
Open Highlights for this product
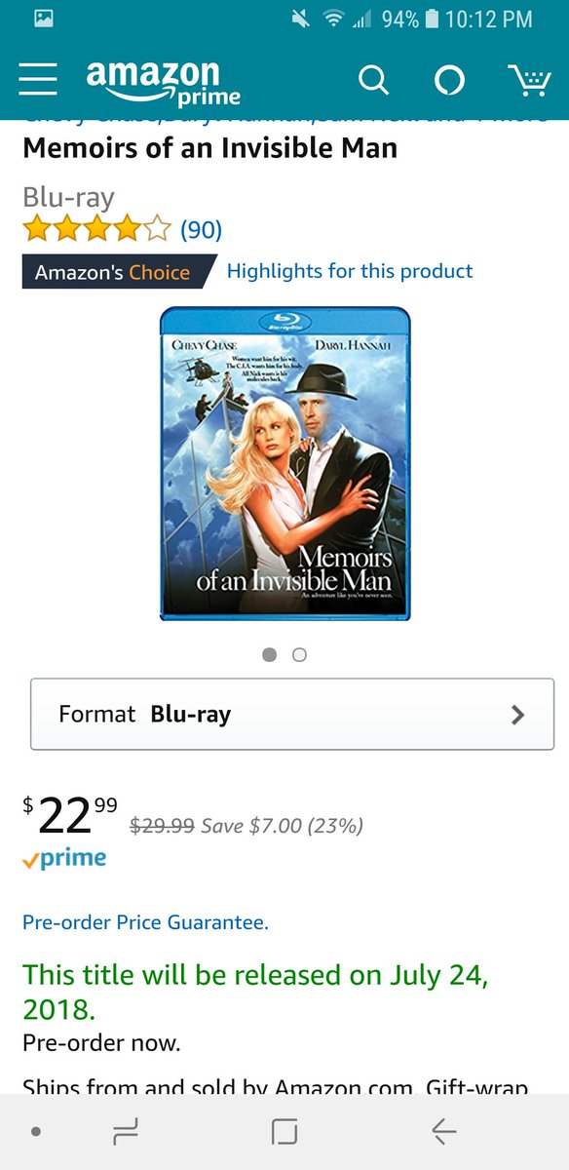click(350, 271)
